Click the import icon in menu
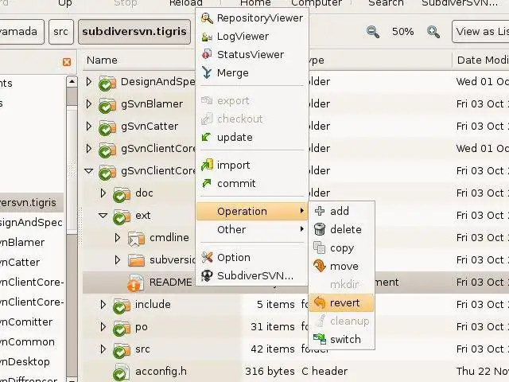Viewport: 509px width, 382px height. tap(207, 165)
